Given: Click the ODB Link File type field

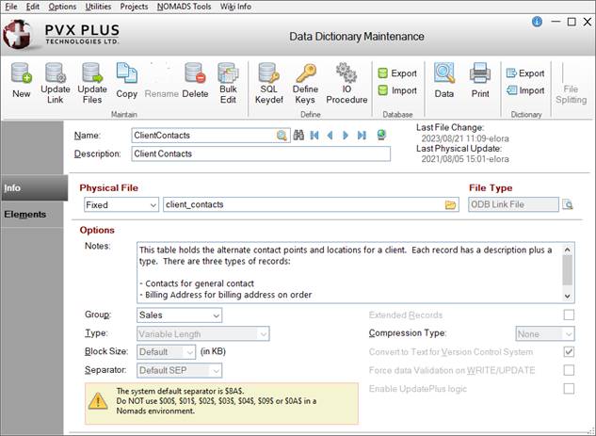Looking at the screenshot, I should coord(513,204).
